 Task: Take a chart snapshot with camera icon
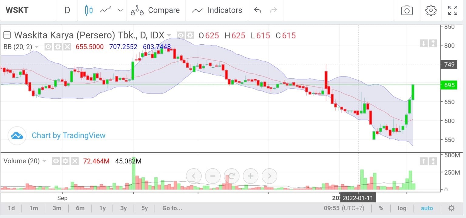(407, 10)
